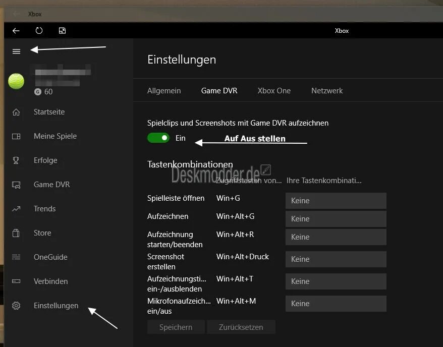Click the Screenshot erstellen shortcut field
The height and width of the screenshot is (347, 443).
(x=336, y=259)
